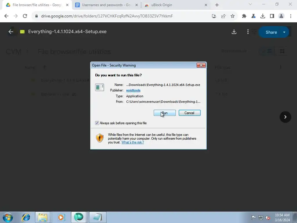Viewport: 297px width, 223px height.
Task: Click the install app icon in address bar
Action: (214, 16)
